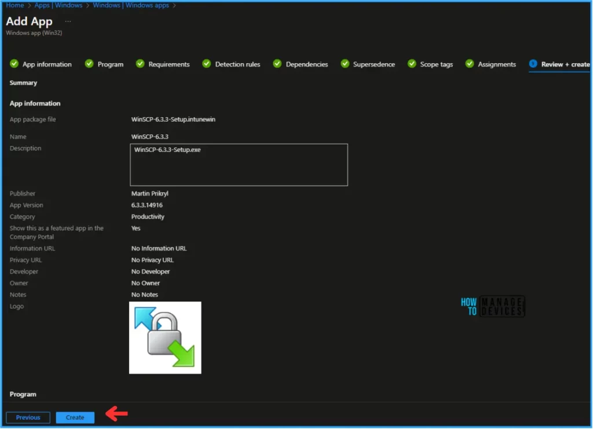Screen dimensions: 593x429
Task: Switch to the Supersedence step
Action: [374, 64]
